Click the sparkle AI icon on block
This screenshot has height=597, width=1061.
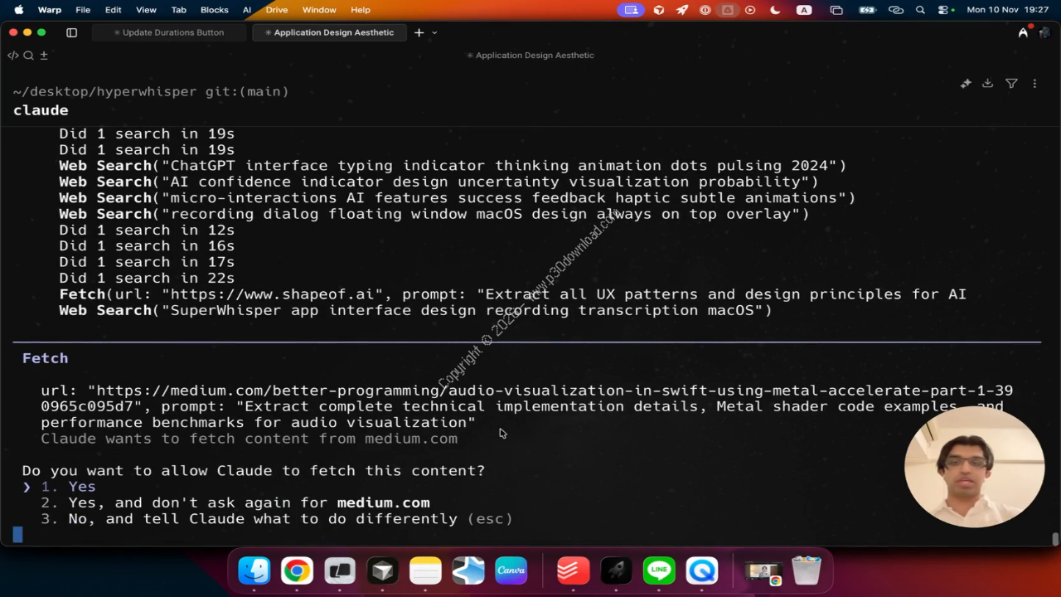(966, 84)
